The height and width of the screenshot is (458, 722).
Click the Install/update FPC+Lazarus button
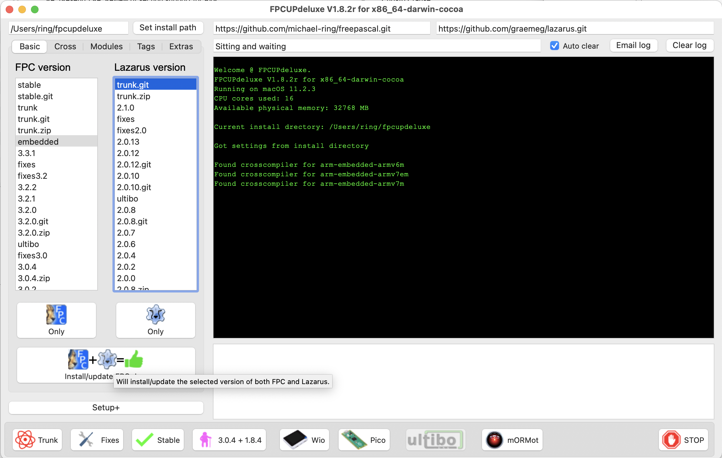pyautogui.click(x=106, y=365)
